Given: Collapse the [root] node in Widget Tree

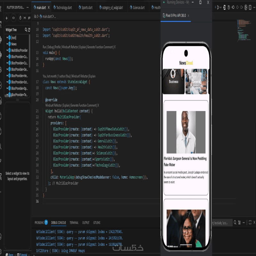Looking at the screenshot, I should pyautogui.click(x=7, y=38).
